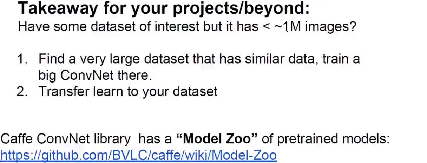Click the "big ConvNet there." text line

pos(95,75)
